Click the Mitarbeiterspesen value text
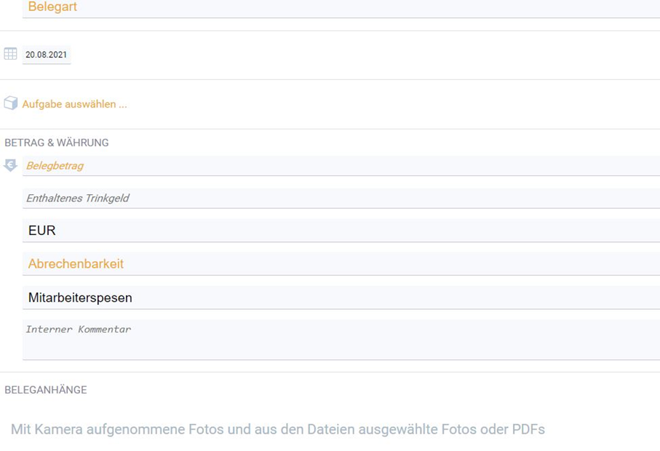The height and width of the screenshot is (451, 660). point(80,298)
